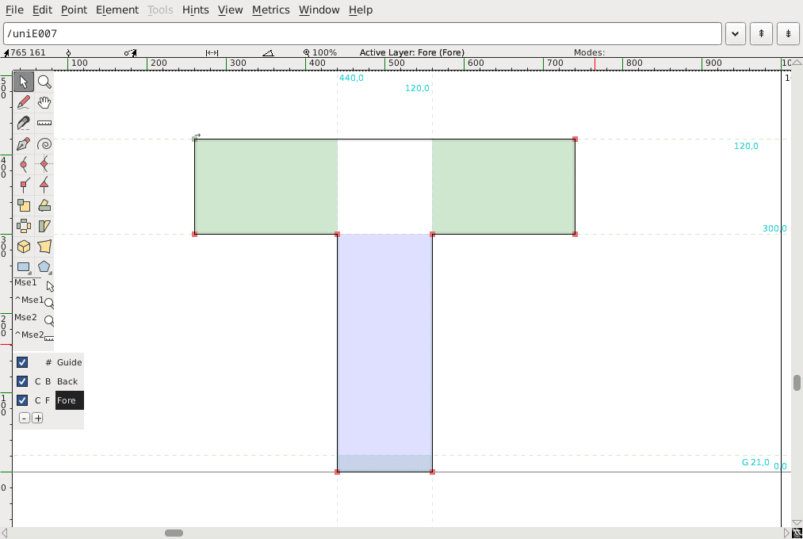Toggle Fore layer visibility checkbox
803x539 pixels.
tap(22, 400)
